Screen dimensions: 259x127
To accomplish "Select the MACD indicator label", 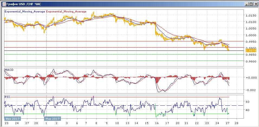I will 9,70.
